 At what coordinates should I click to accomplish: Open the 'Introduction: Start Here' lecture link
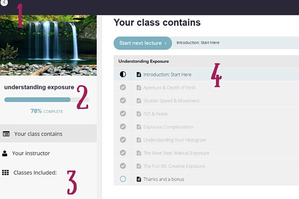(167, 75)
